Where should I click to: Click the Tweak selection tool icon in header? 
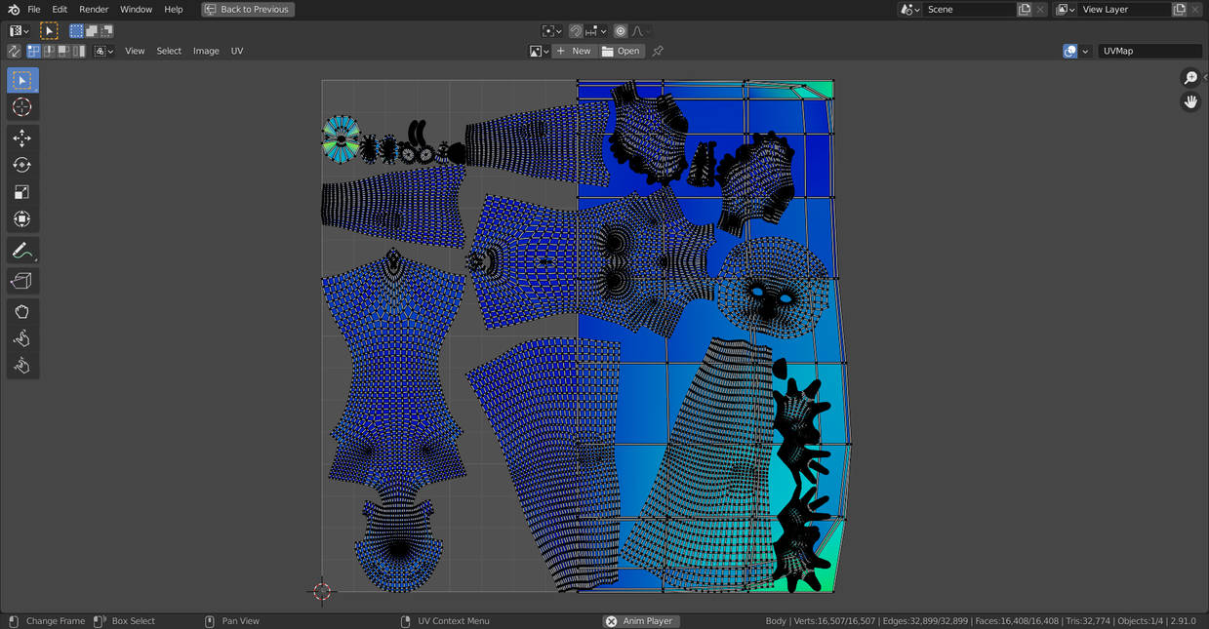(49, 31)
